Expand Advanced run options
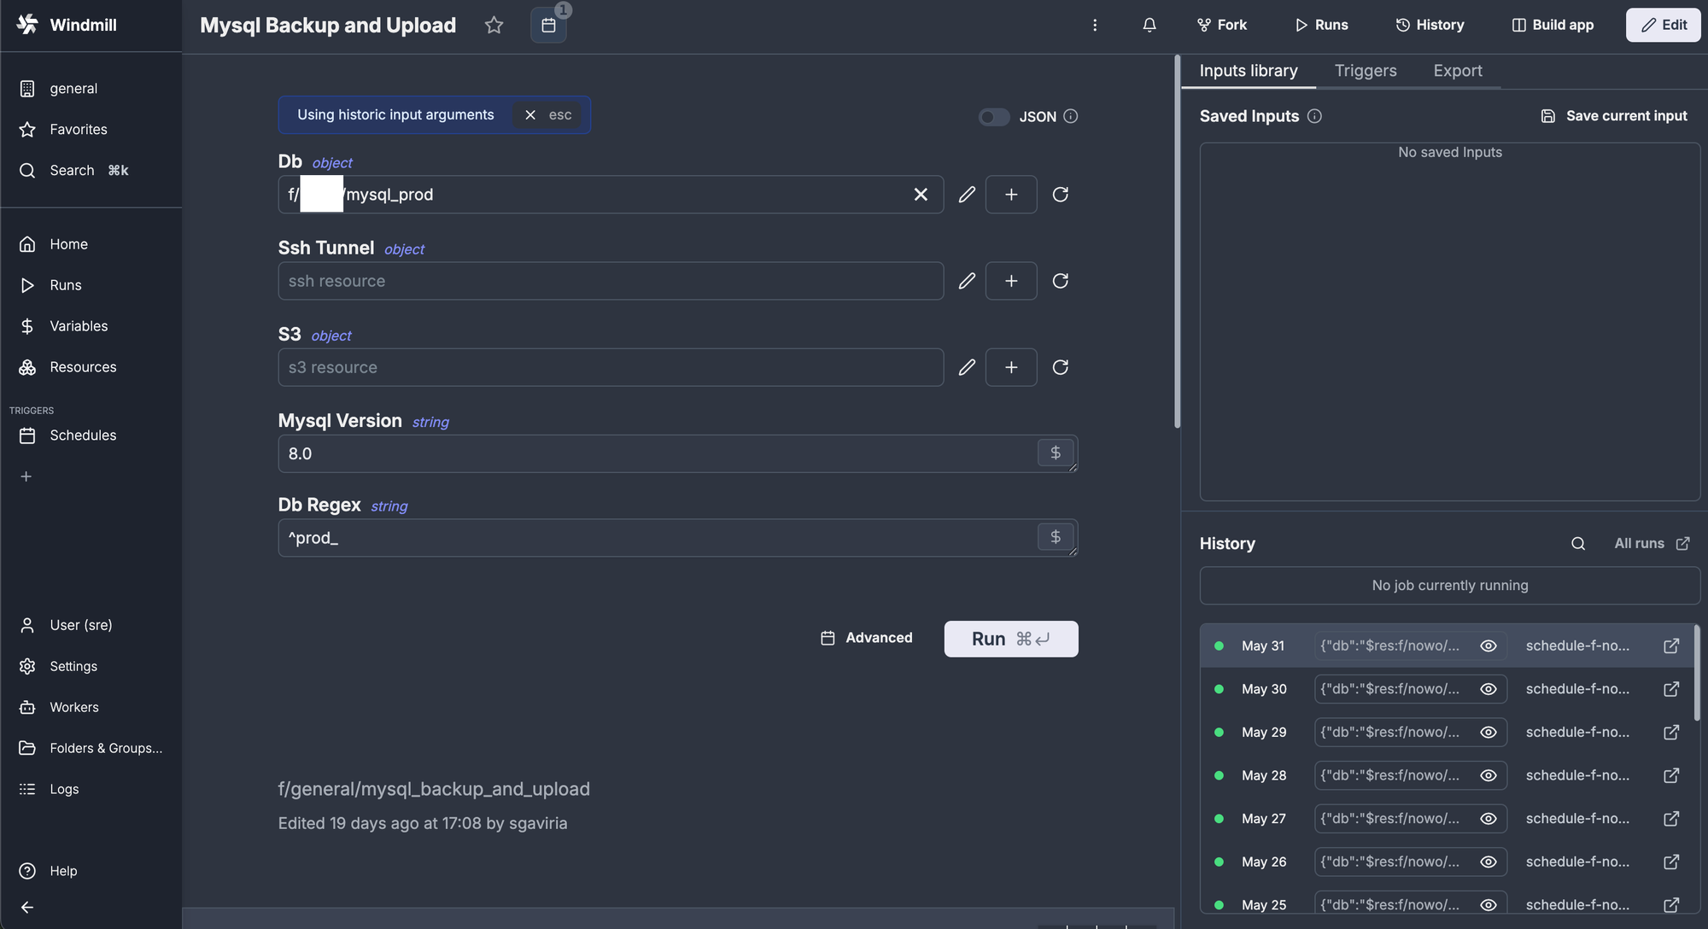This screenshot has height=929, width=1708. [866, 638]
